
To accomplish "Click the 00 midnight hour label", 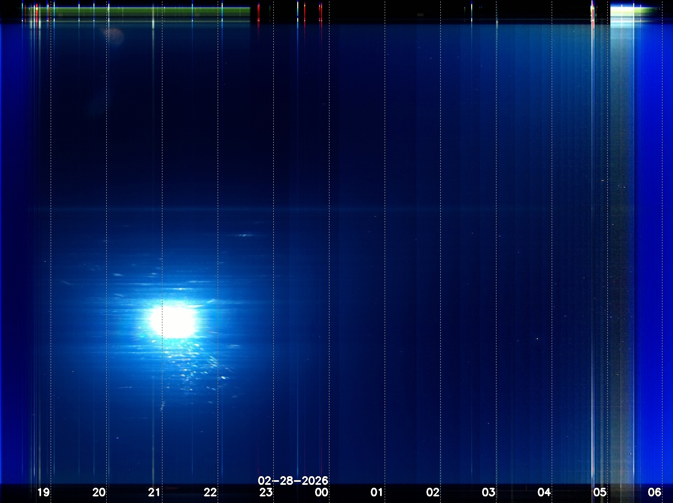I will click(x=321, y=492).
